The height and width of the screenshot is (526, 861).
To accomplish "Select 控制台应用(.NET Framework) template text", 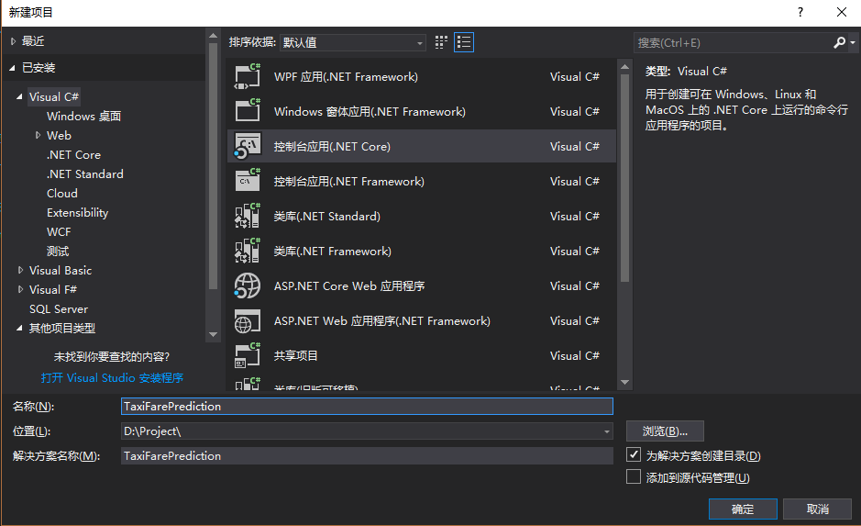I will pyautogui.click(x=348, y=182).
